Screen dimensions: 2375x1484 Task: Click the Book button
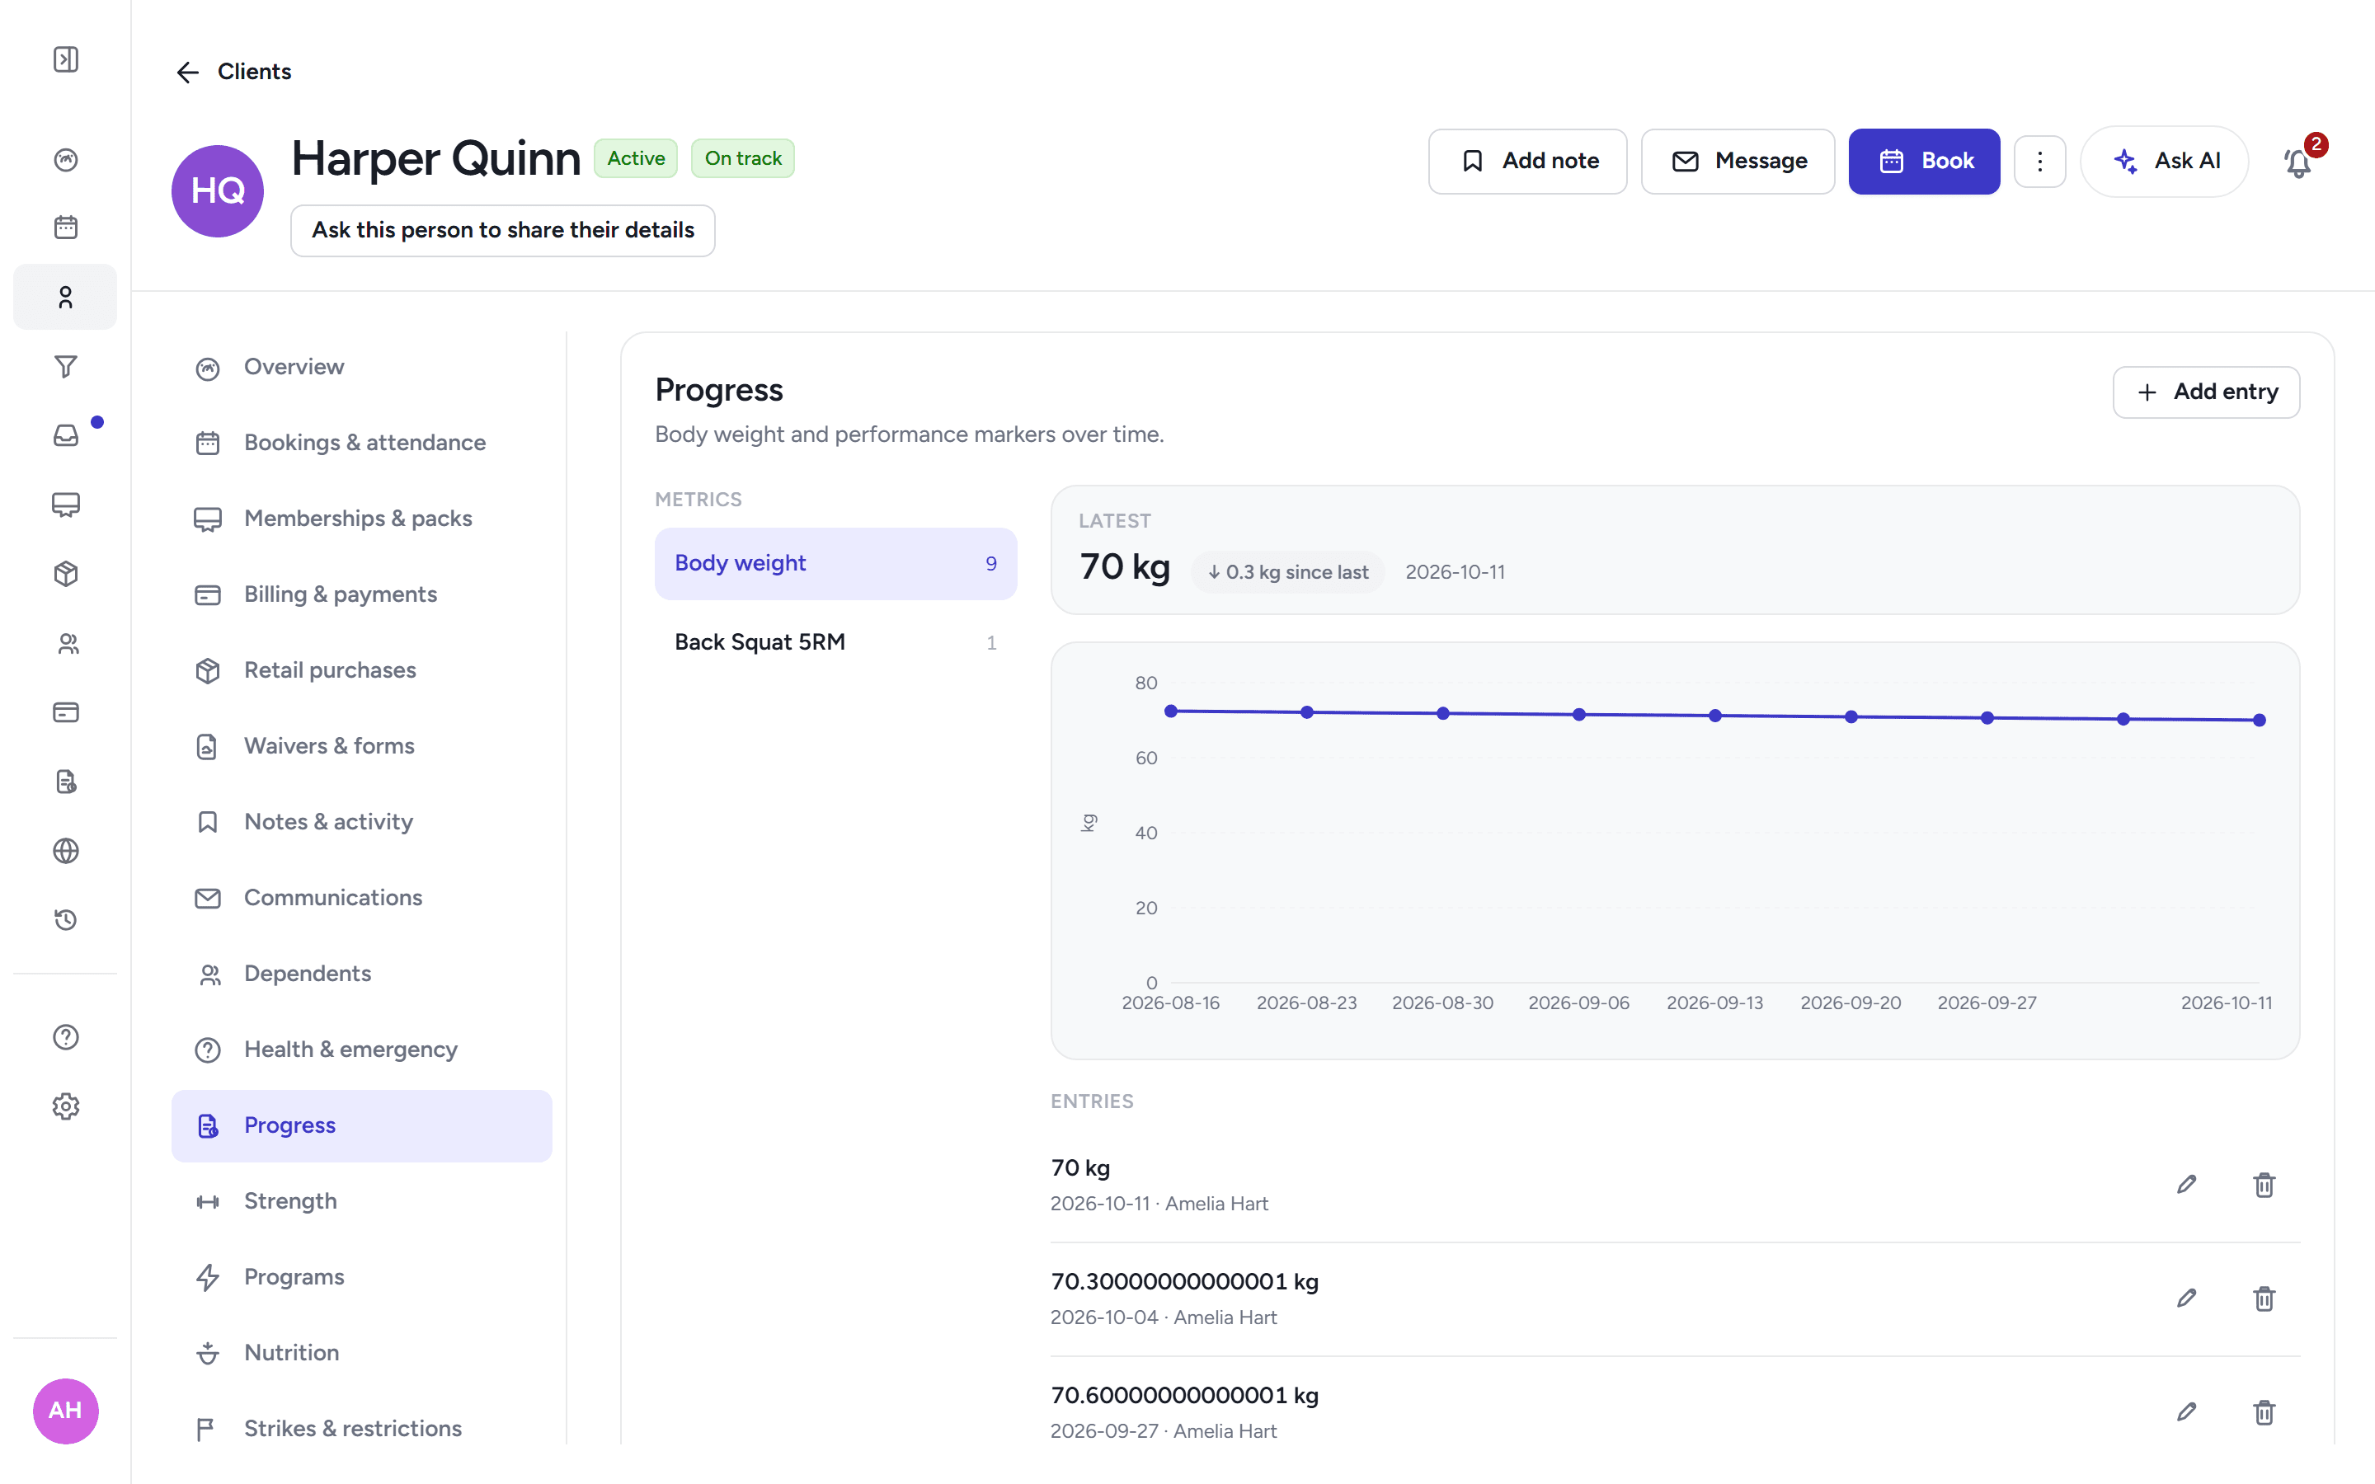[x=1924, y=162]
